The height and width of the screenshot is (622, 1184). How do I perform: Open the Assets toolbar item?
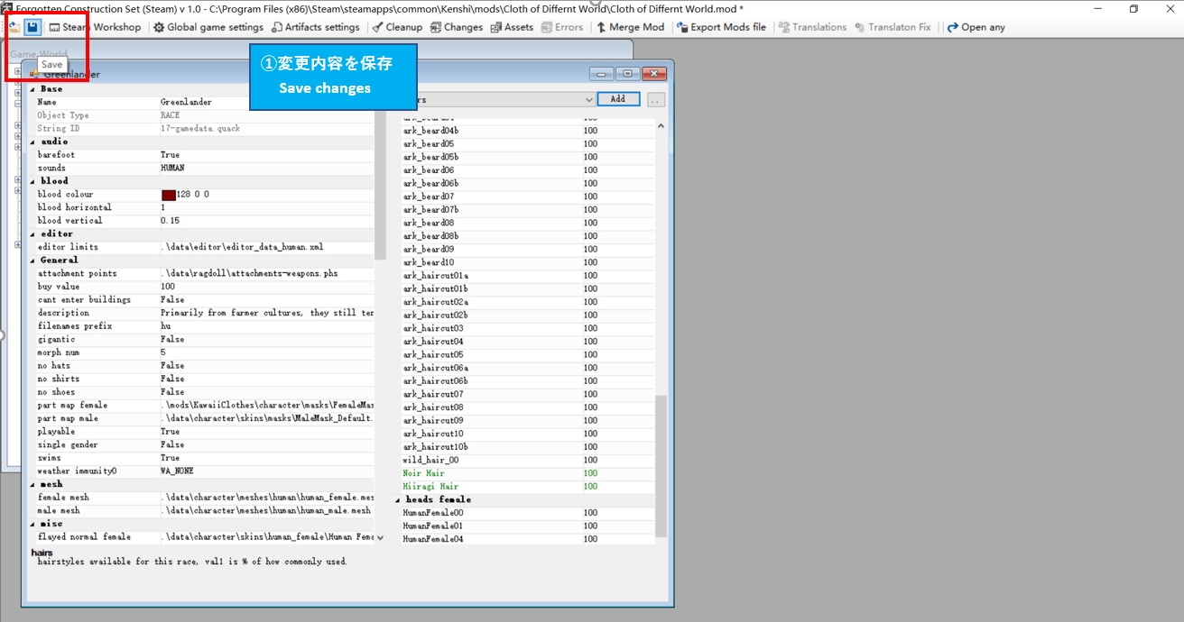tap(512, 27)
